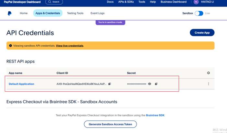
Task: Click the Create App button
Action: point(202,33)
